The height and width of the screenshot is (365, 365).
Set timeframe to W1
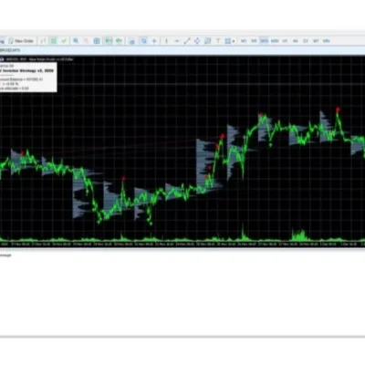pyautogui.click(x=316, y=41)
